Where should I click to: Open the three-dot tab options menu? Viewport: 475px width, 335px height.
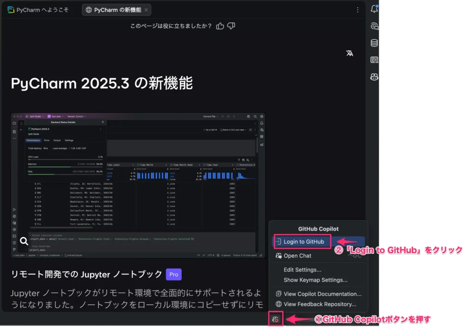(x=358, y=10)
